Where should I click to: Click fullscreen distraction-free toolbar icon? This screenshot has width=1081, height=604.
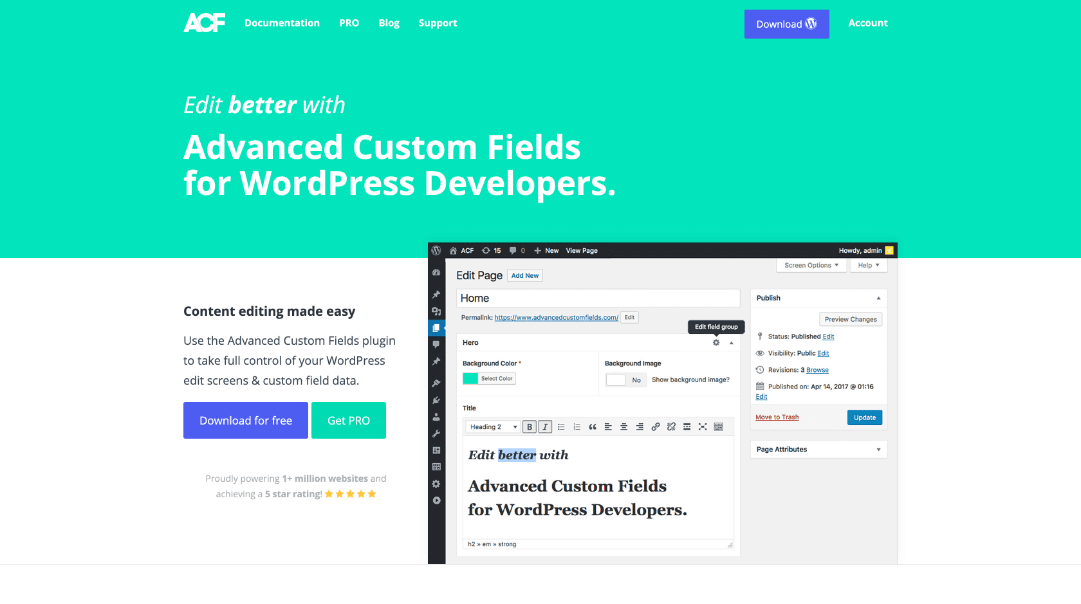(x=703, y=427)
